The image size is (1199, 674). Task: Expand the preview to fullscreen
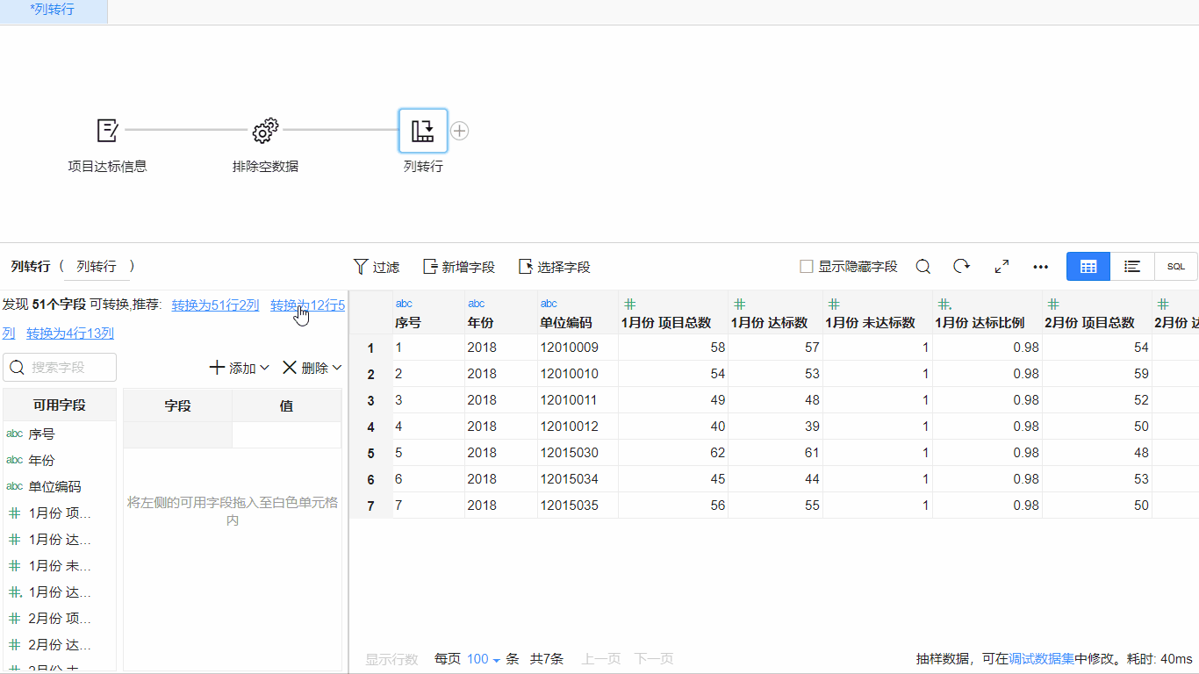(x=1002, y=267)
